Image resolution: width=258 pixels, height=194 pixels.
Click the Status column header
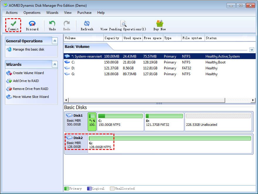point(230,38)
